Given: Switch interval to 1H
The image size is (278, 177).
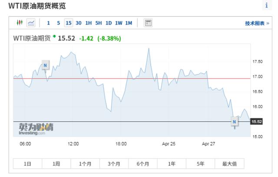Looking at the screenshot, I should coord(89,23).
